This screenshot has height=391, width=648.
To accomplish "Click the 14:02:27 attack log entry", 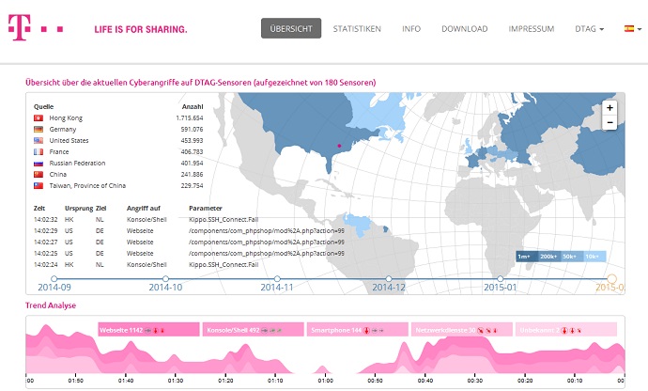I will (189, 242).
